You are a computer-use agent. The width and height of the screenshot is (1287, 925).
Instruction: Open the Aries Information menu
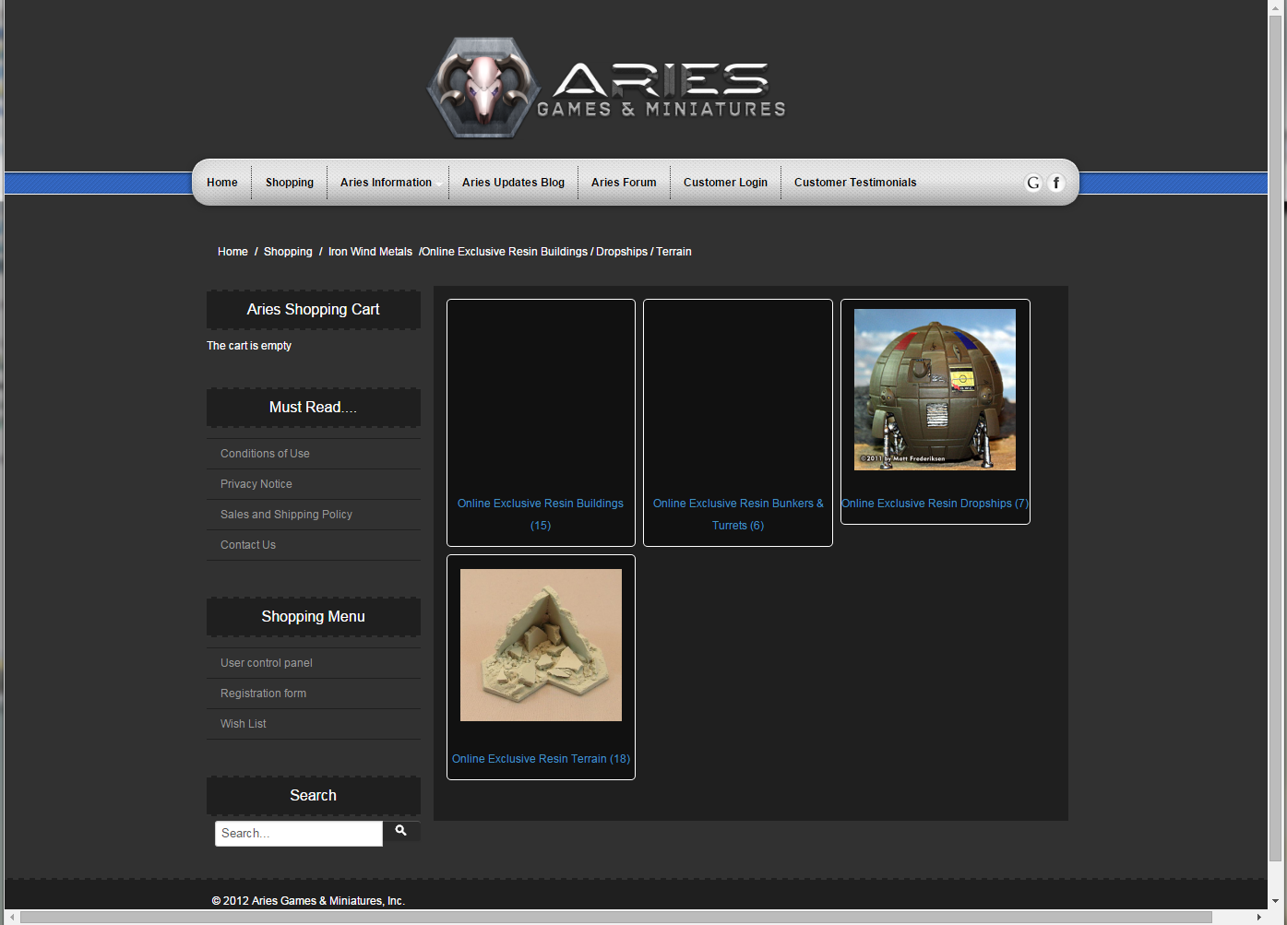[386, 183]
